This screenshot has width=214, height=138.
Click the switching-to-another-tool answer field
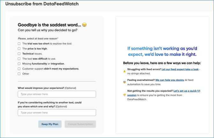pyautogui.click(x=57, y=113)
